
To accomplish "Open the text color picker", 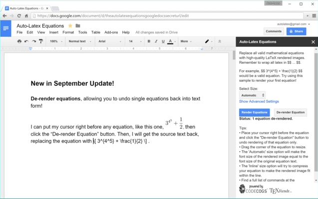I will tap(170, 41).
